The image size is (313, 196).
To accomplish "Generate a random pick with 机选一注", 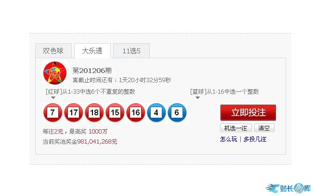I will (236, 128).
